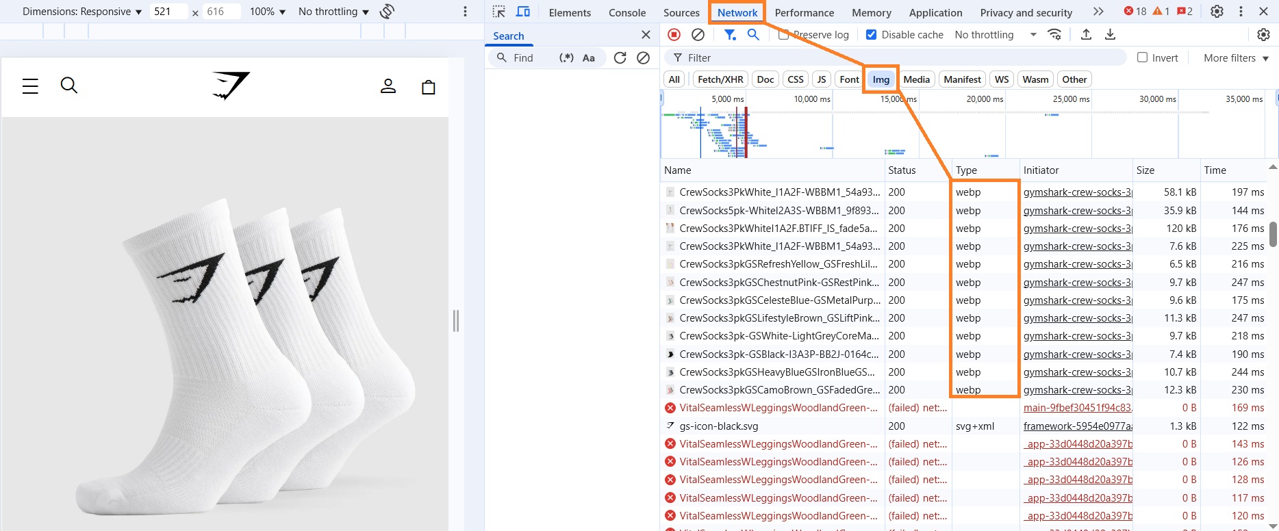Click the search magnifier on the Gymshark page
This screenshot has width=1279, height=531.
pos(69,86)
